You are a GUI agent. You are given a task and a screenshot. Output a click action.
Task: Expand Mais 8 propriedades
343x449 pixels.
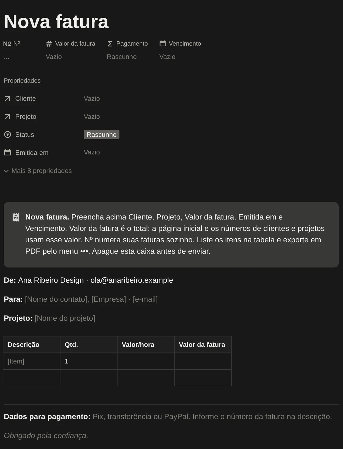(x=38, y=171)
